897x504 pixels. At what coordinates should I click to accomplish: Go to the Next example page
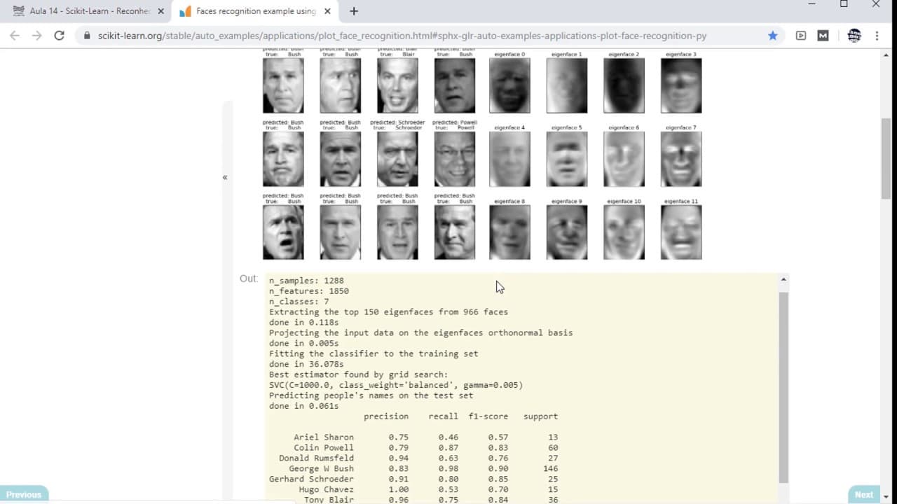point(864,494)
